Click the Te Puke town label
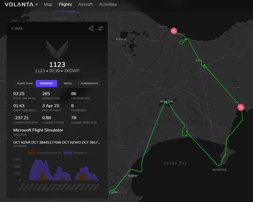The width and height of the screenshot is (253, 202). pyautogui.click(x=135, y=14)
